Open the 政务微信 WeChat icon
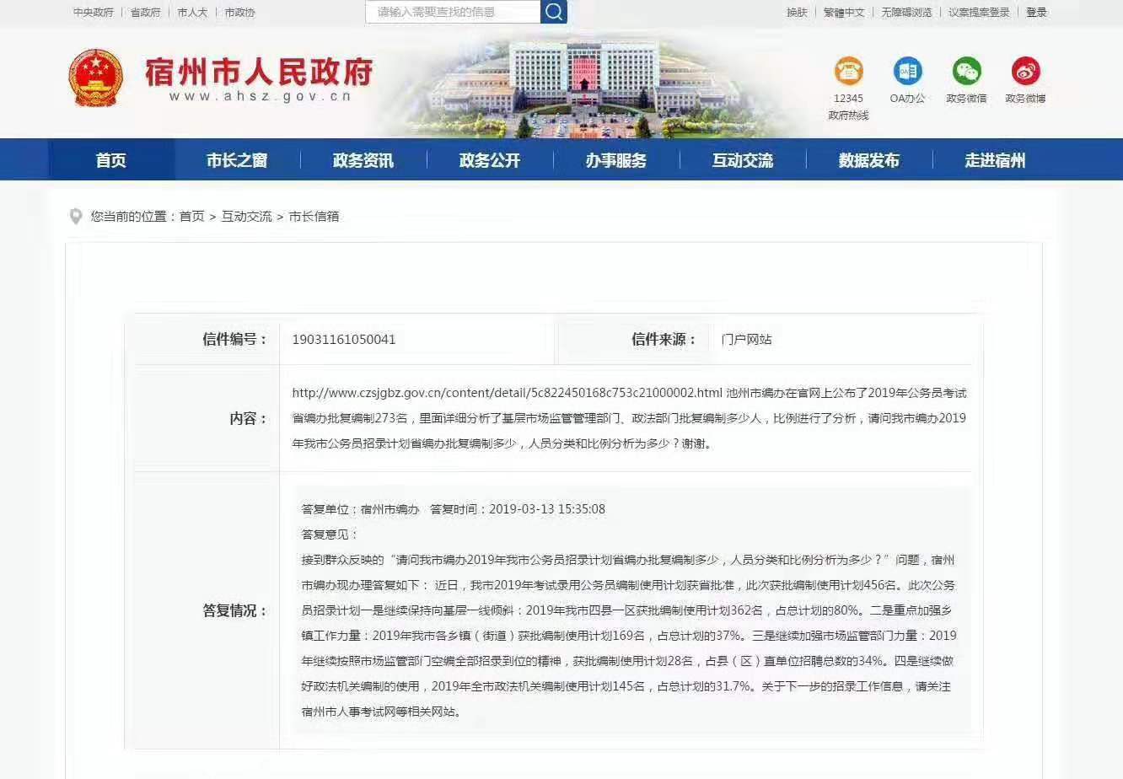Image resolution: width=1123 pixels, height=779 pixels. [x=966, y=71]
